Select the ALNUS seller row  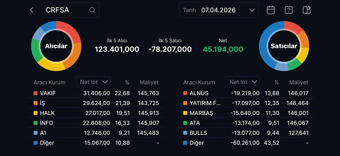coord(246,93)
